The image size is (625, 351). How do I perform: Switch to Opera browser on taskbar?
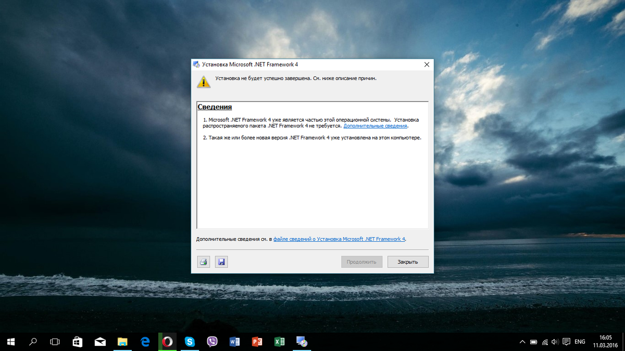(167, 342)
